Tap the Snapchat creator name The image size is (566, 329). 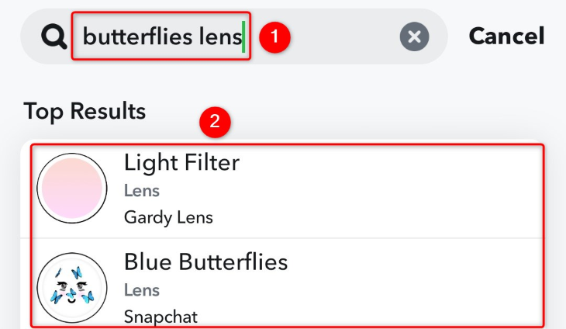pos(160,317)
